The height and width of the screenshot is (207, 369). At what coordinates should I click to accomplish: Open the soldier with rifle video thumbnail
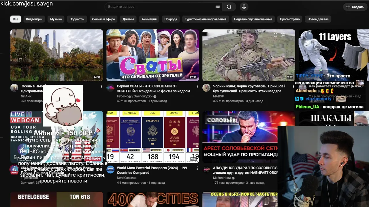(x=248, y=55)
